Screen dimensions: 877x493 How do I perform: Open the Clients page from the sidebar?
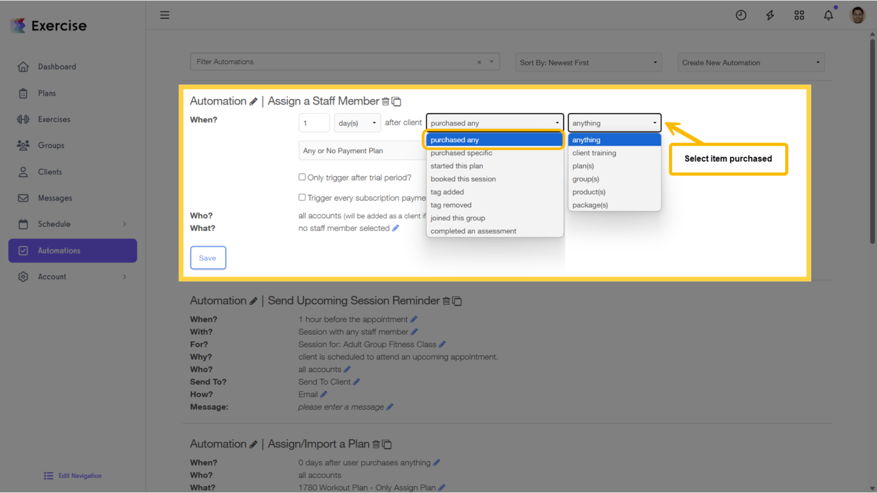[51, 171]
